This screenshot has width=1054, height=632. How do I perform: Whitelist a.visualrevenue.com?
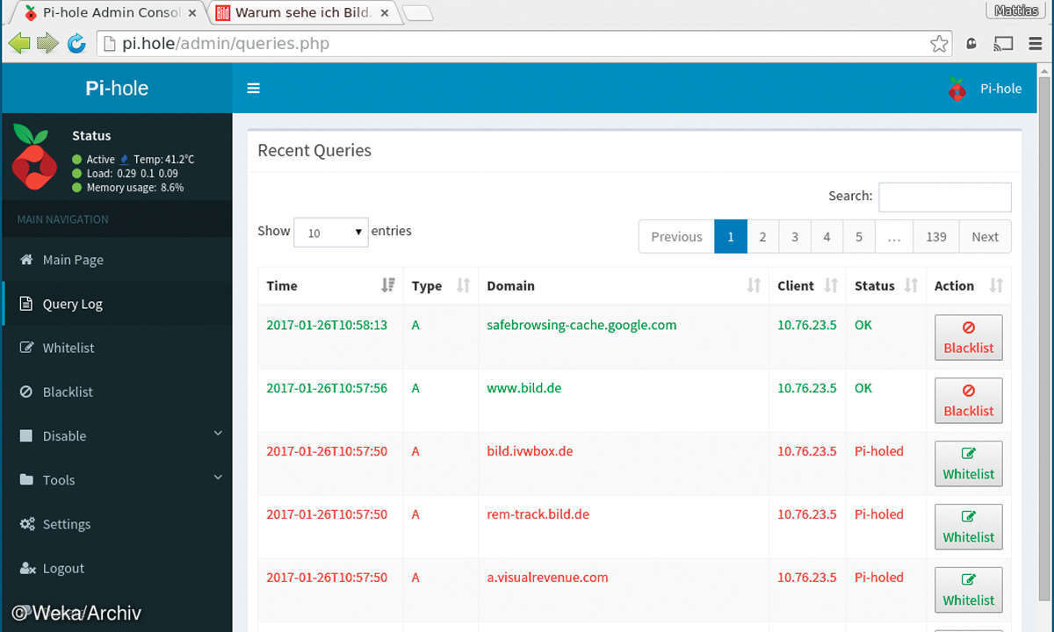(x=968, y=590)
